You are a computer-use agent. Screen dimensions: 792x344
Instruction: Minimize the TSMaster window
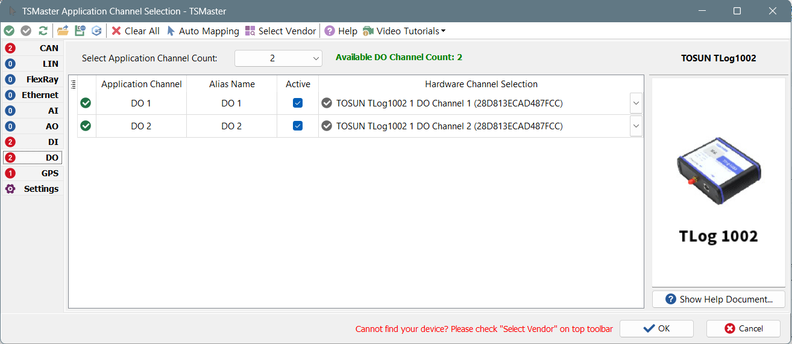click(x=702, y=11)
